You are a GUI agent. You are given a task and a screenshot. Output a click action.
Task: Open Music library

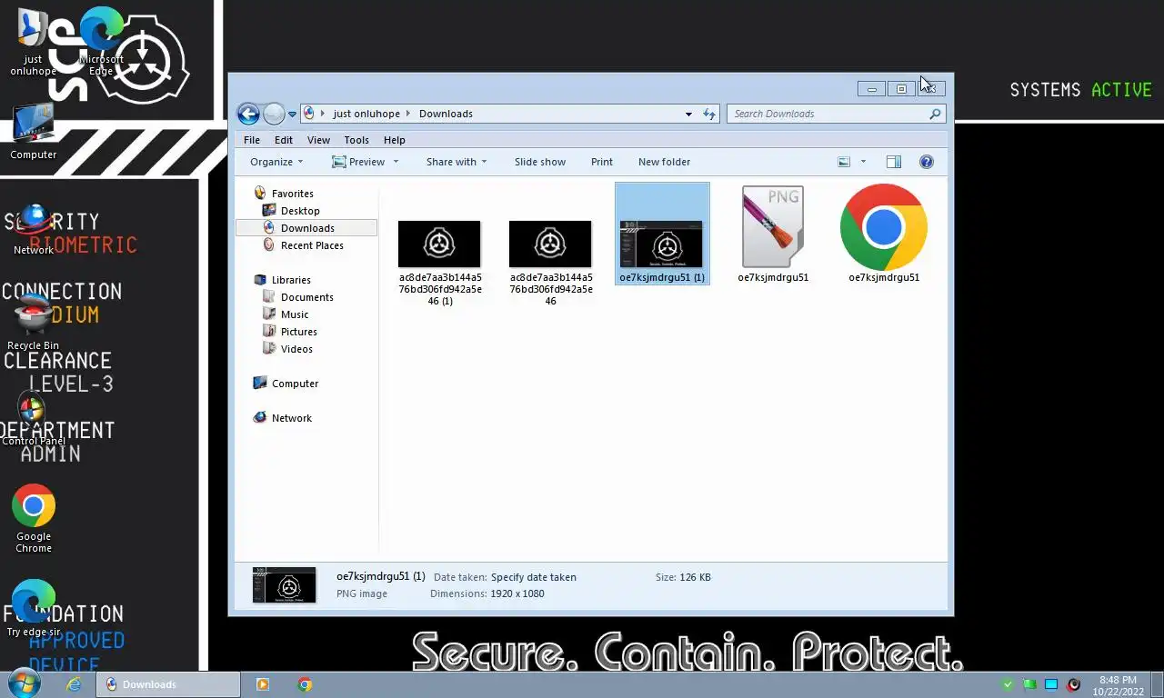[x=295, y=314]
